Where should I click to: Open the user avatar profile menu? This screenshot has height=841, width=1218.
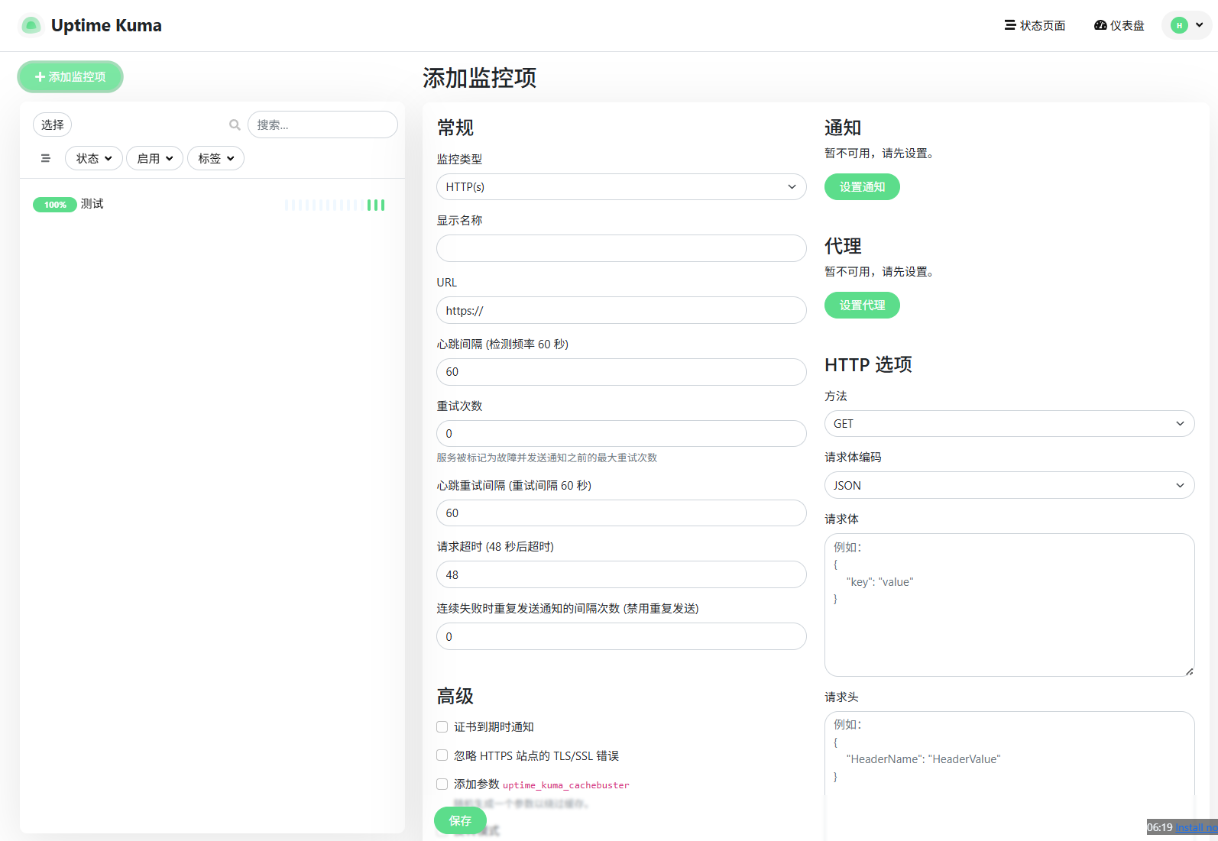(1187, 25)
